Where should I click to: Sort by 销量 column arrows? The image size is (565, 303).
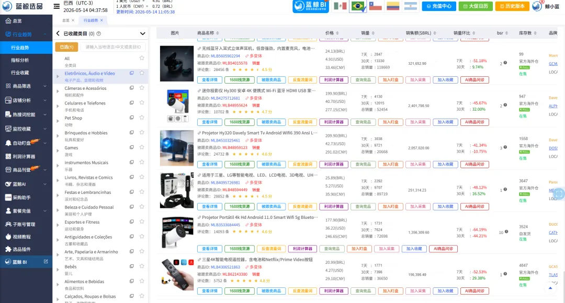click(x=373, y=33)
